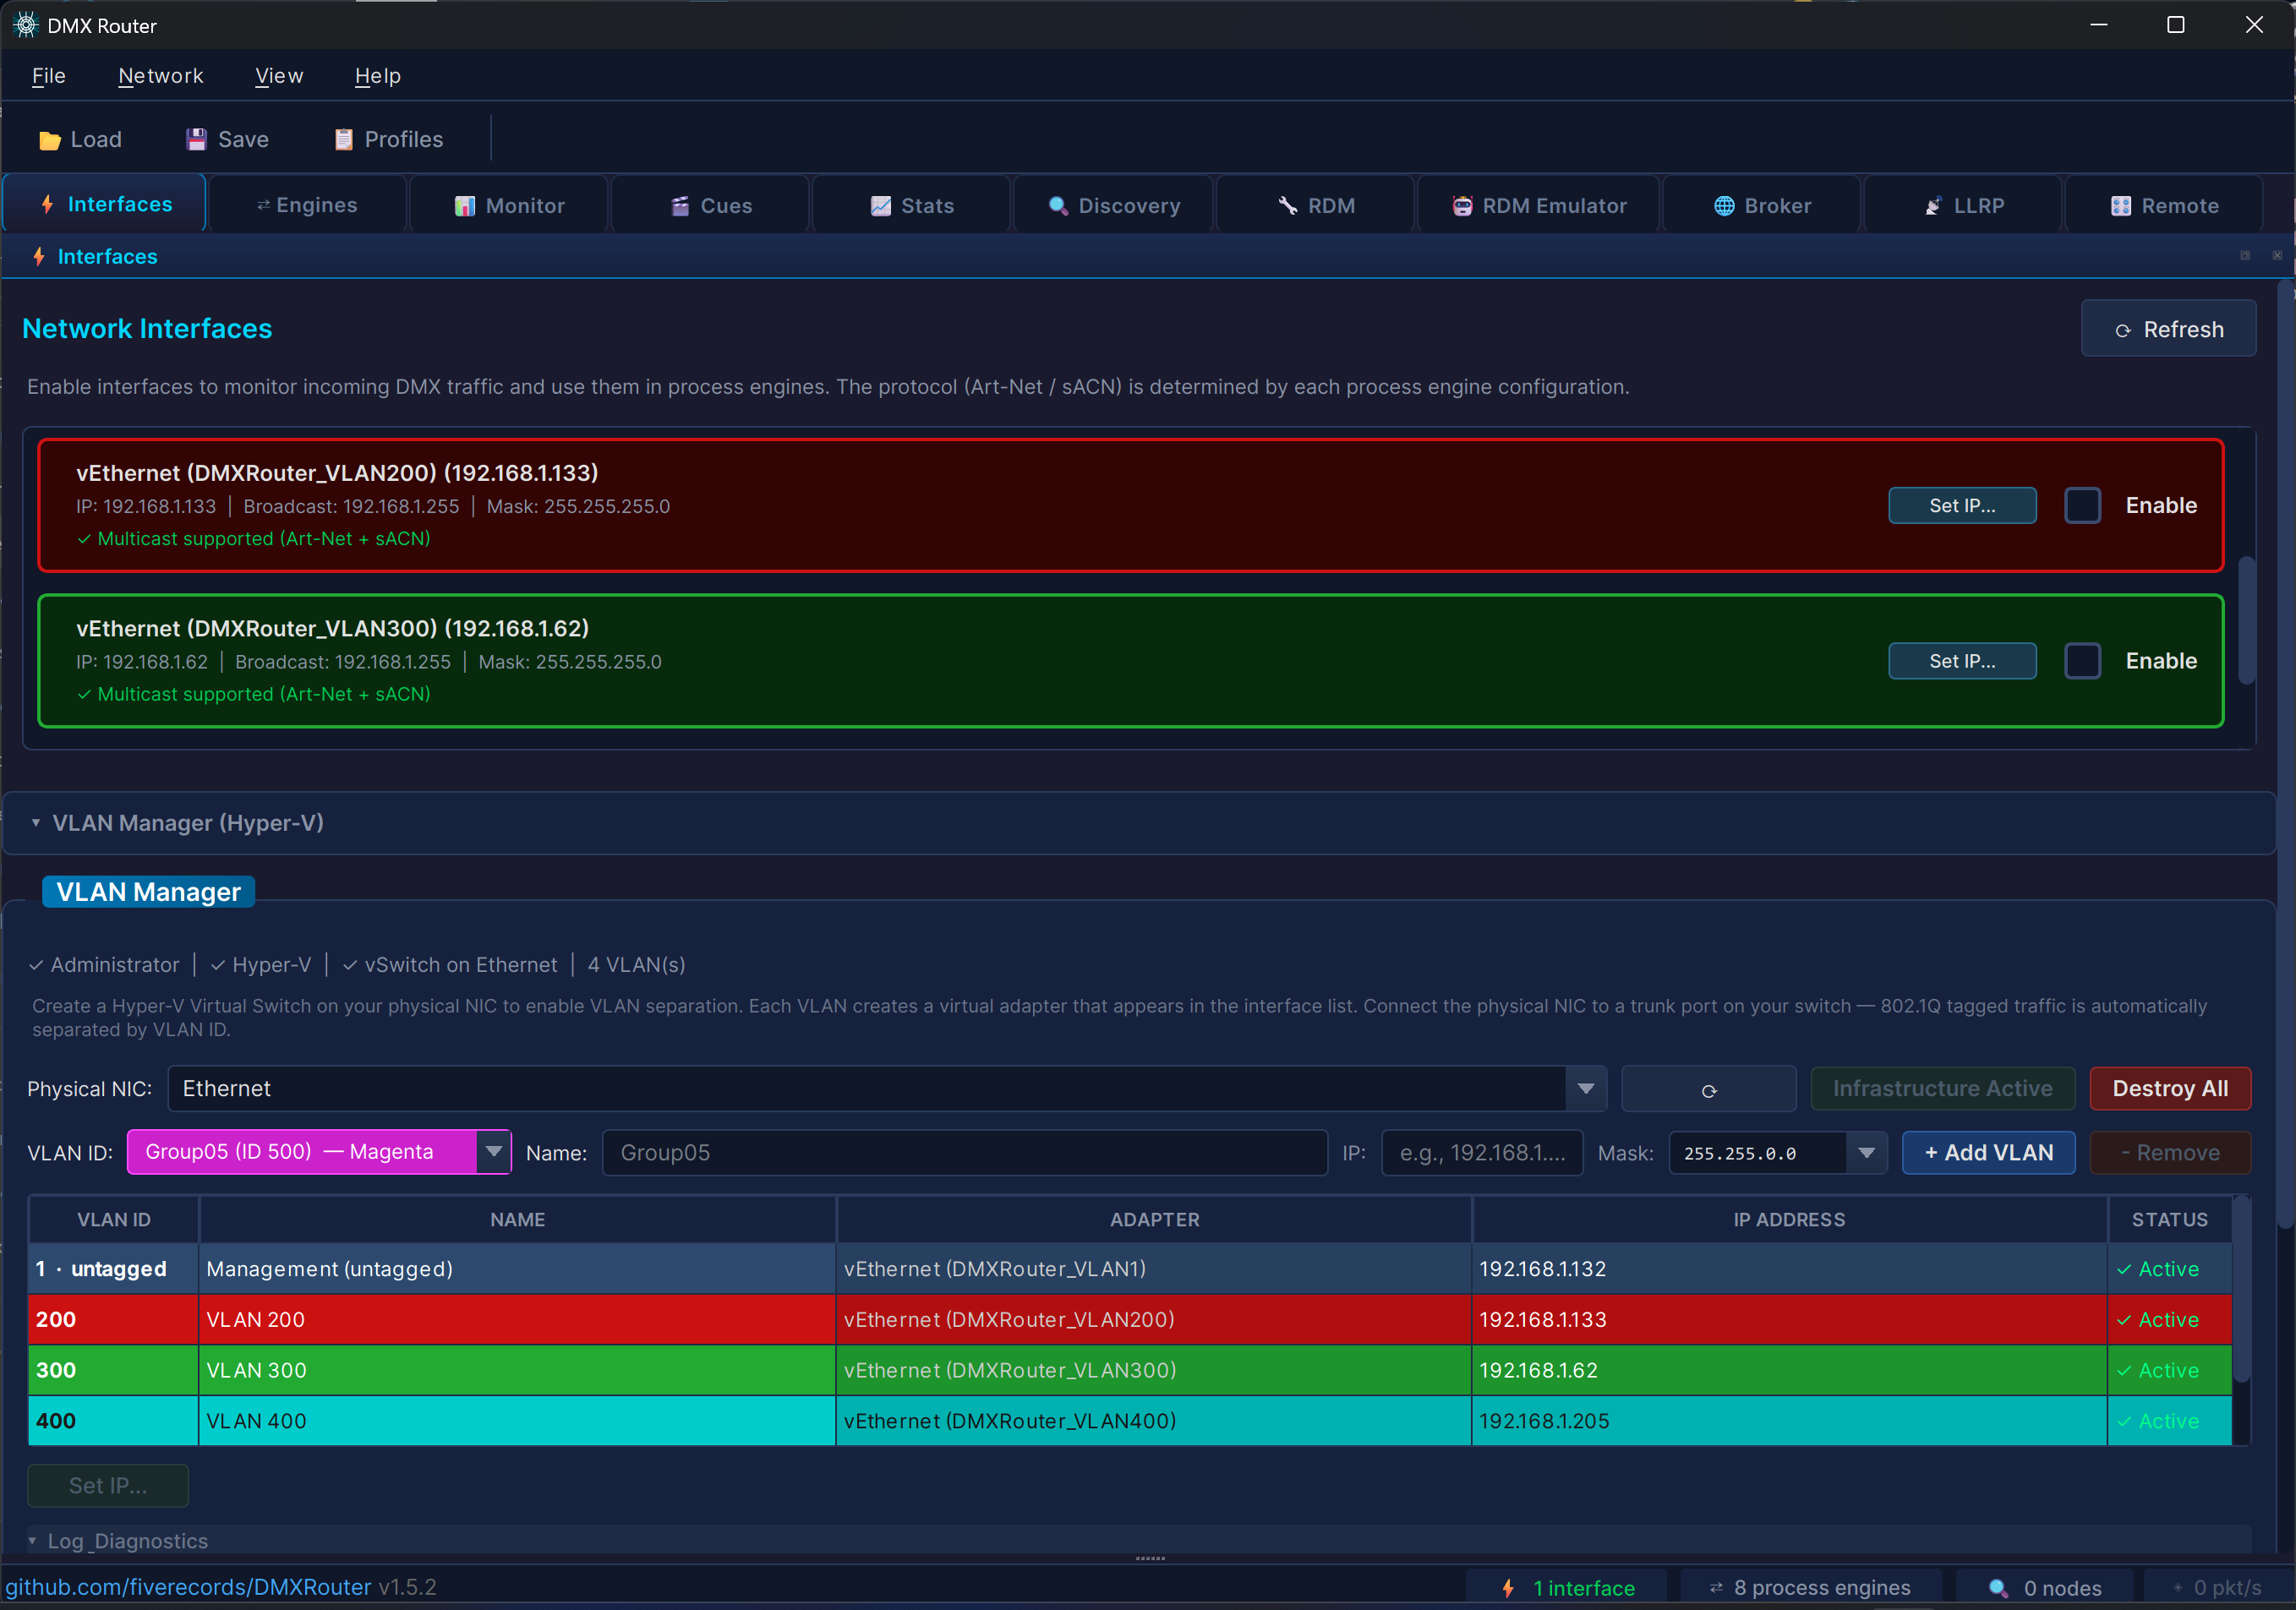The image size is (2296, 1610).
Task: Click the clapperboard icon on Cues tab
Action: click(x=680, y=206)
